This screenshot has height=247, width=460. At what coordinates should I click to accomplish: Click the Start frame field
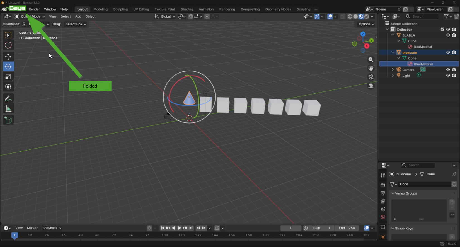tap(322, 228)
